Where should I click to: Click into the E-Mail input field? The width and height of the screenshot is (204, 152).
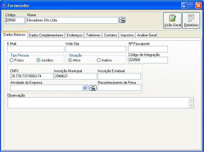coord(36,49)
